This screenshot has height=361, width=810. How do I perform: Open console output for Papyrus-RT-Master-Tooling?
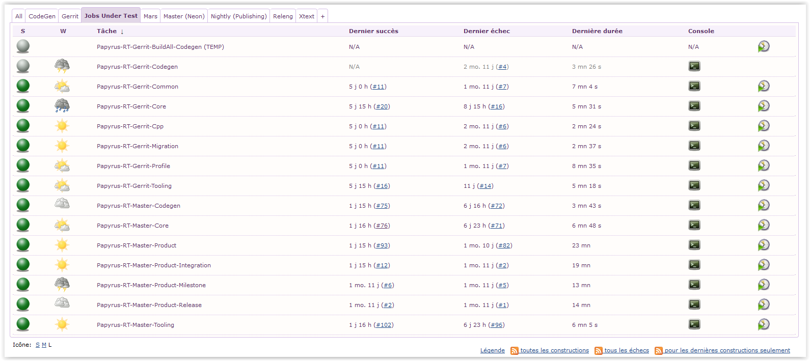[694, 324]
